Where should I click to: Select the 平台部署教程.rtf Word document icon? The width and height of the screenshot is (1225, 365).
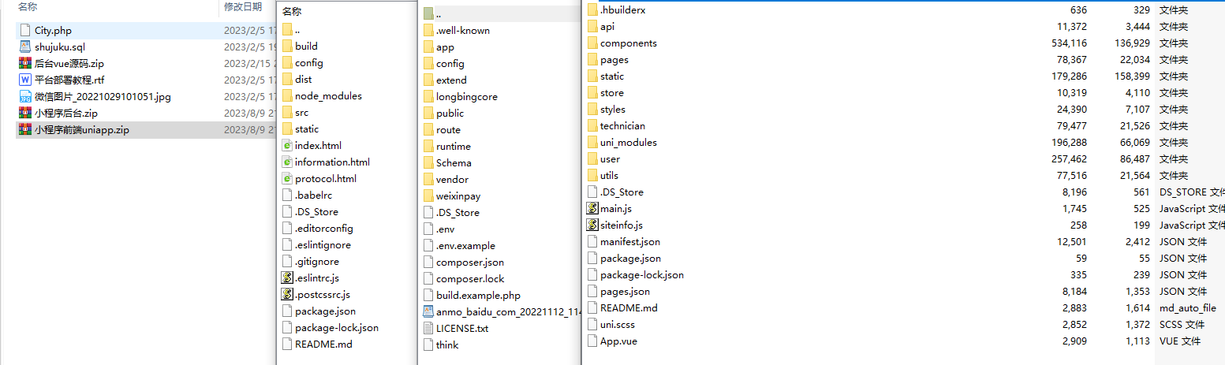click(x=24, y=80)
